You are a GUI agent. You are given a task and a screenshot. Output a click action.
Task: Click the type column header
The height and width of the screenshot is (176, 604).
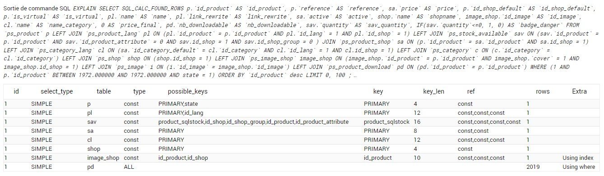(139, 91)
